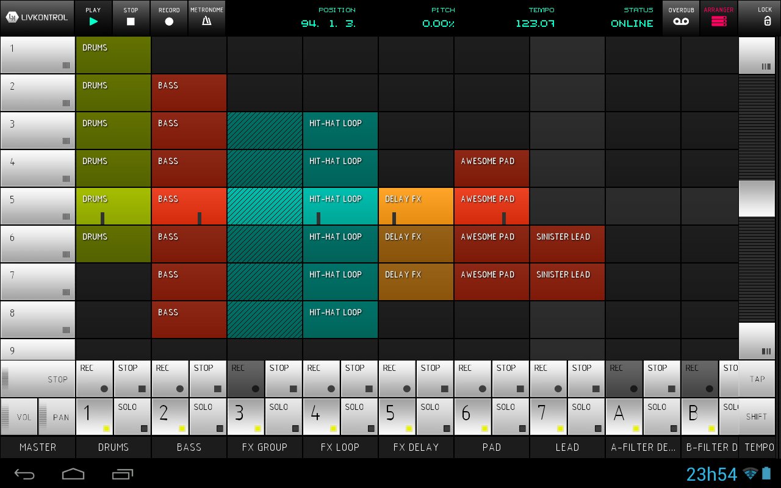781x488 pixels.
Task: Select the Position readout 94. 1. 3.
Action: 328,24
